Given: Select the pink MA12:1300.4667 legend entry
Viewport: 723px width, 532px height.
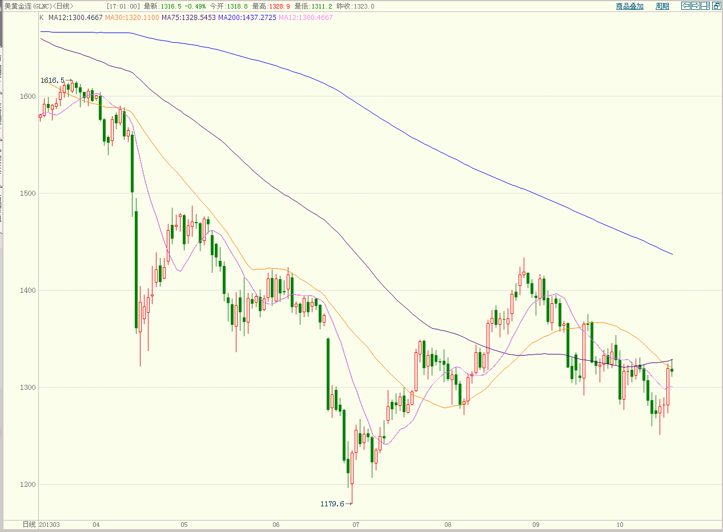Looking at the screenshot, I should coord(305,18).
